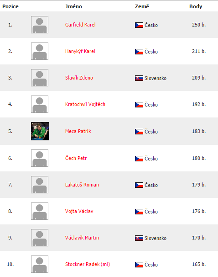
Task: Click the placeholder avatar for Garfield Karel
Action: click(x=40, y=25)
